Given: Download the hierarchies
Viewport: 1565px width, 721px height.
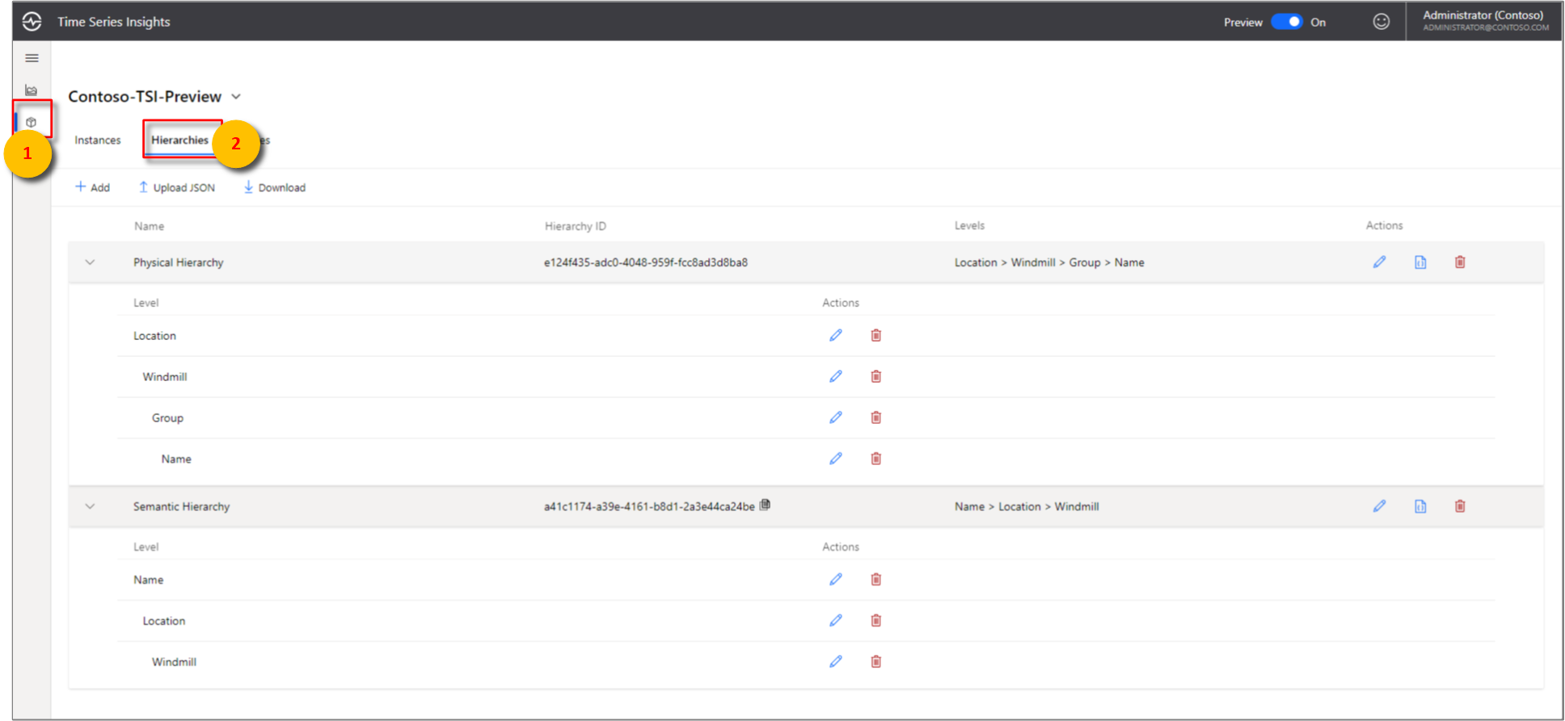Looking at the screenshot, I should [x=275, y=187].
